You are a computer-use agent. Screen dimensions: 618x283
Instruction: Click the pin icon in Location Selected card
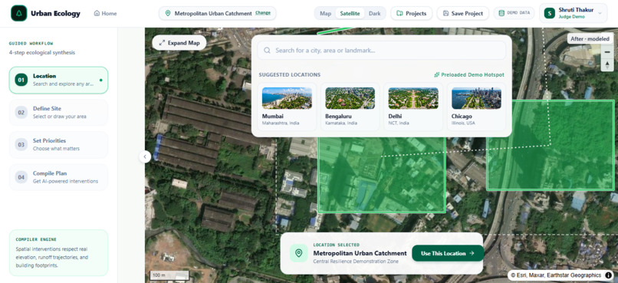click(x=299, y=253)
